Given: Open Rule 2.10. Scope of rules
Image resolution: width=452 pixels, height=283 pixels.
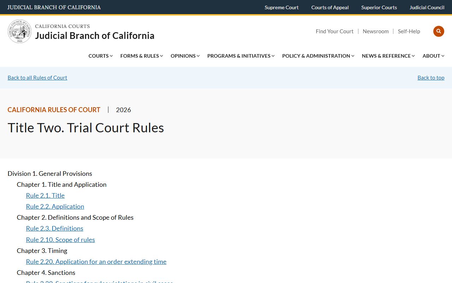Looking at the screenshot, I should (60, 240).
